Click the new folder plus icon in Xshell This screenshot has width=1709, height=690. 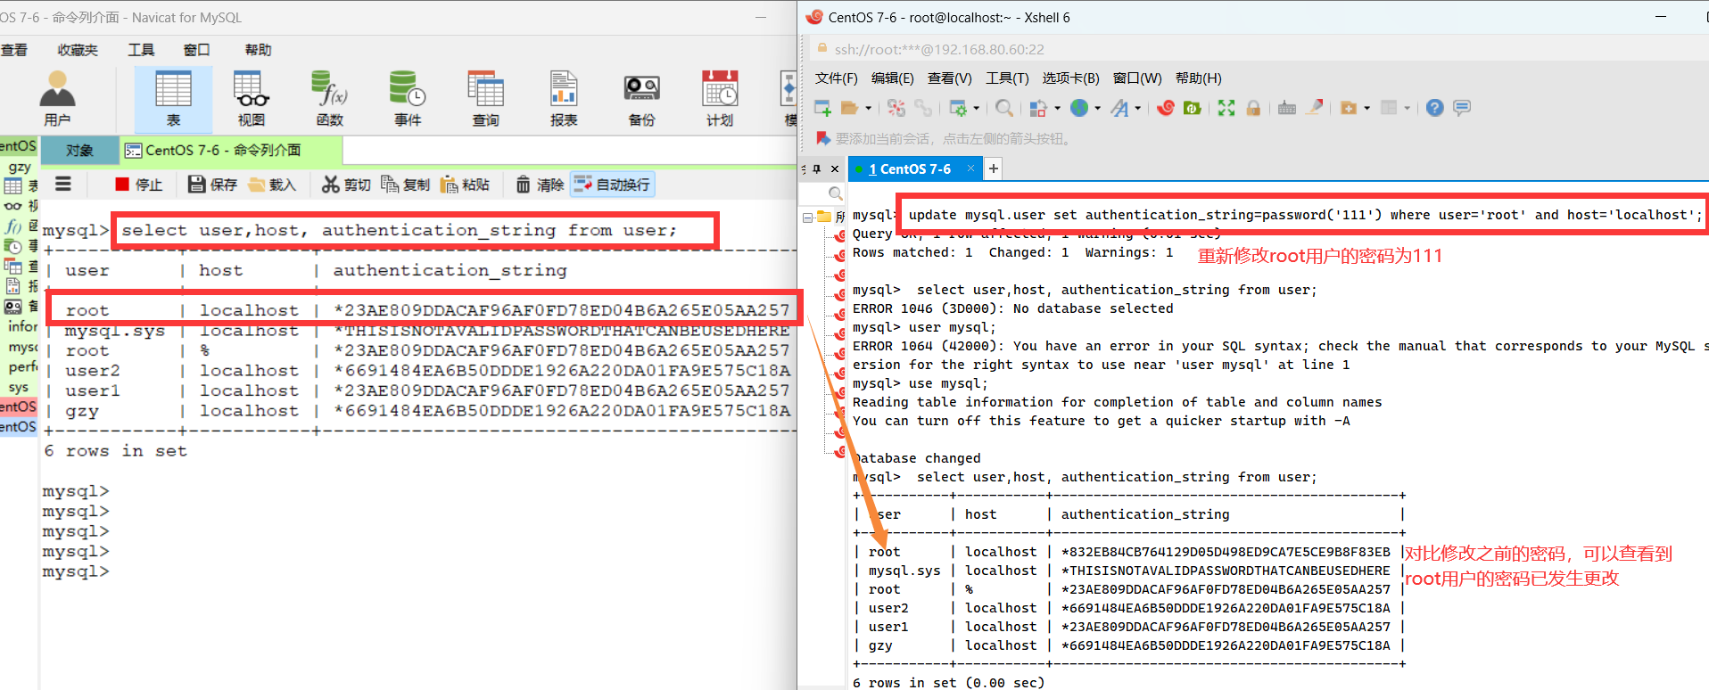tap(1349, 108)
